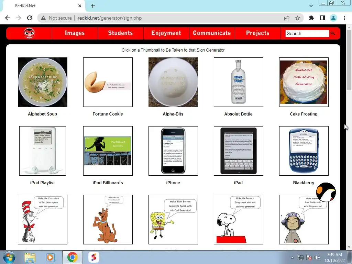Open the iPad generator thumbnail
This screenshot has width=352, height=264.
tap(239, 151)
